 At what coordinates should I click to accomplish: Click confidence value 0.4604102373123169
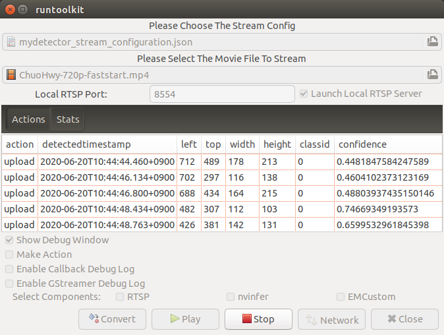coord(383,177)
